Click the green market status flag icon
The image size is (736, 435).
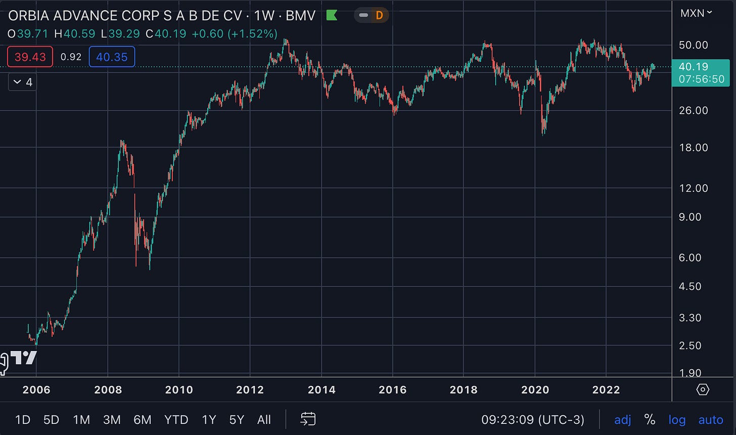(x=332, y=15)
